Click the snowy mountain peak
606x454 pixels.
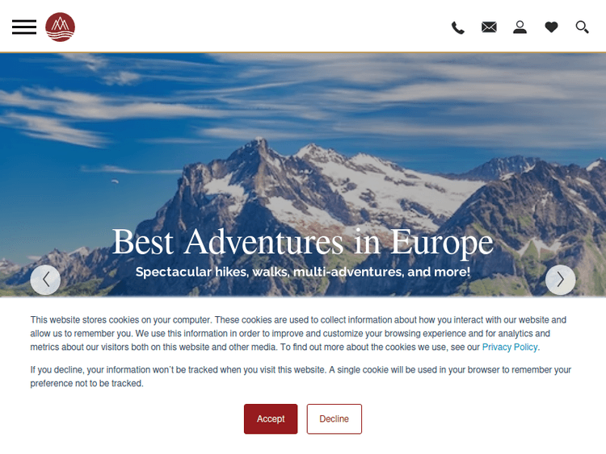click(x=259, y=144)
